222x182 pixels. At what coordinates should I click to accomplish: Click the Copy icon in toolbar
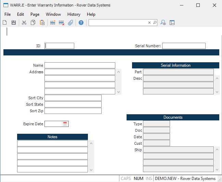pos(33,23)
